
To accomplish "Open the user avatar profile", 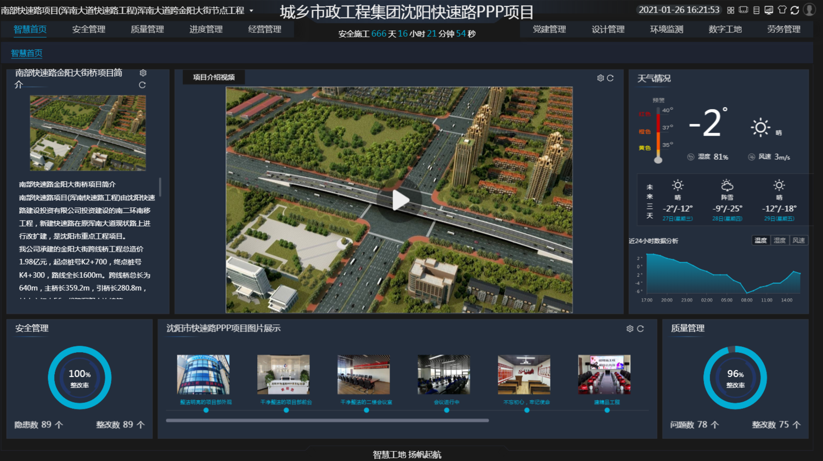I will click(809, 9).
